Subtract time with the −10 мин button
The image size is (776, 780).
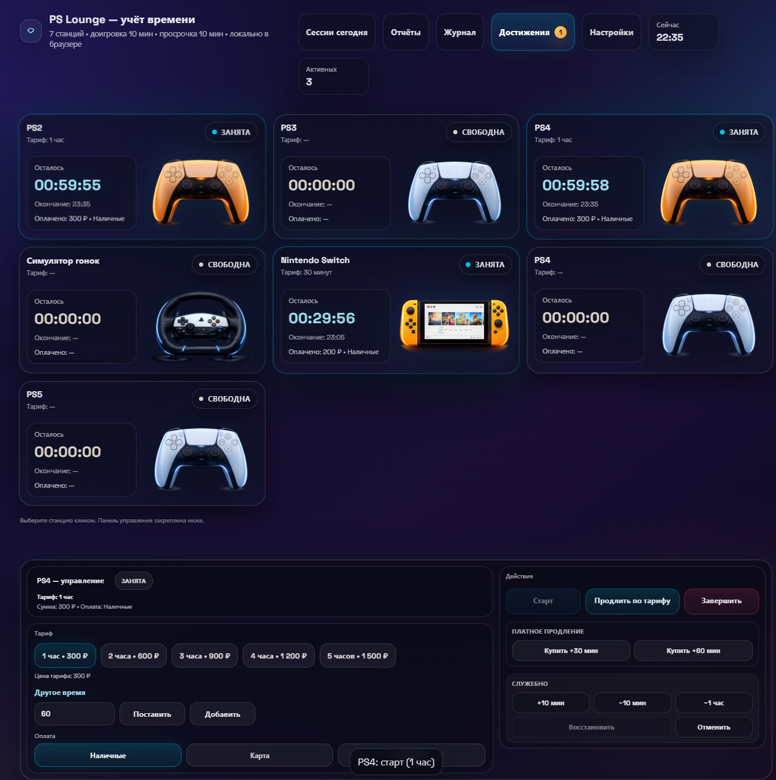click(x=632, y=703)
